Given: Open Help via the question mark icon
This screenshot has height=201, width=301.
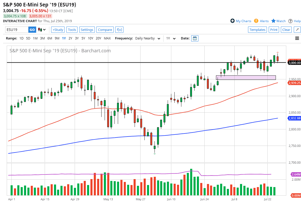Looking at the screenshot, I should click(291, 21).
